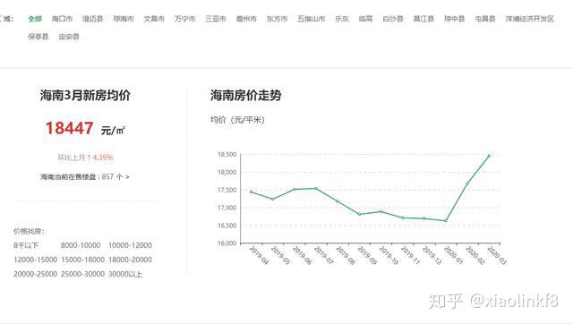573x324 pixels.
Task: Click the 2019-07 point on price line
Action: click(x=316, y=189)
